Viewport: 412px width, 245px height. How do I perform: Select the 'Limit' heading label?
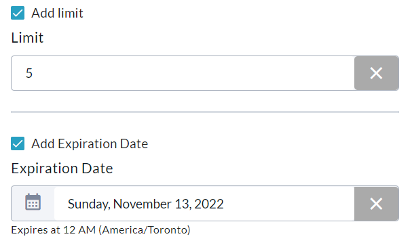[x=27, y=37]
